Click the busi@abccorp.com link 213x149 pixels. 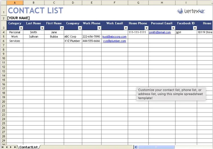[114, 37]
